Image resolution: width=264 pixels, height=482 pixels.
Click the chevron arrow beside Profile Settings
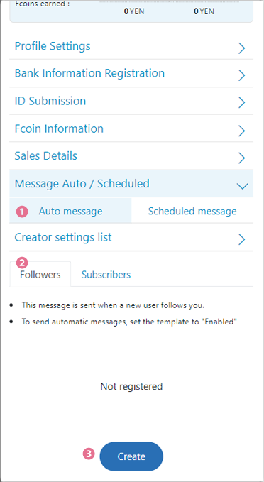pos(242,48)
